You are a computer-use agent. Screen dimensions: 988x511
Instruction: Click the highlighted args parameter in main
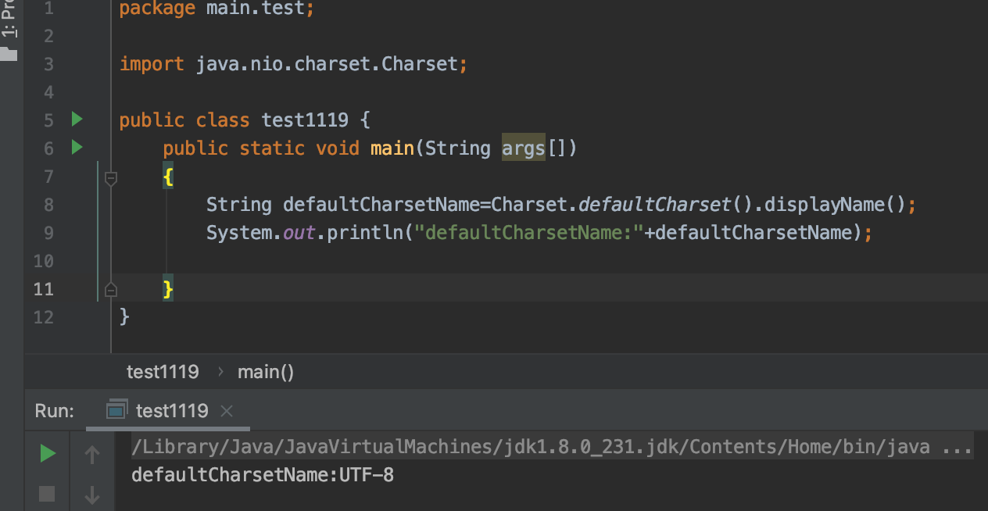(x=523, y=148)
